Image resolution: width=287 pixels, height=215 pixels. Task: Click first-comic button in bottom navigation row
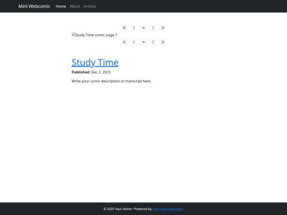(x=124, y=42)
